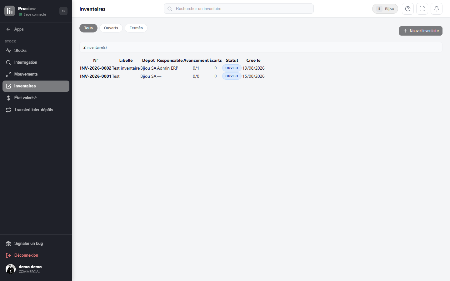Click the État valorisé dollar icon
450x281 pixels.
8,98
